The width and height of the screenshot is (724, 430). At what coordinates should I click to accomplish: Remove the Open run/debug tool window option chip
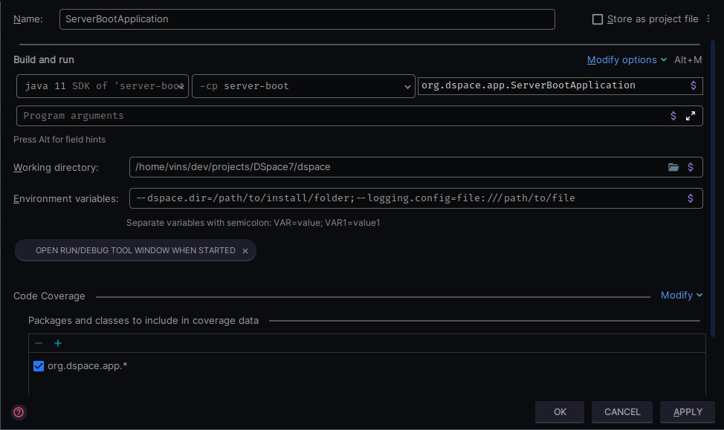tap(245, 251)
